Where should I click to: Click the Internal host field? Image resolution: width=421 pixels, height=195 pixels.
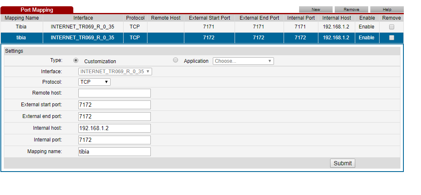(114, 128)
